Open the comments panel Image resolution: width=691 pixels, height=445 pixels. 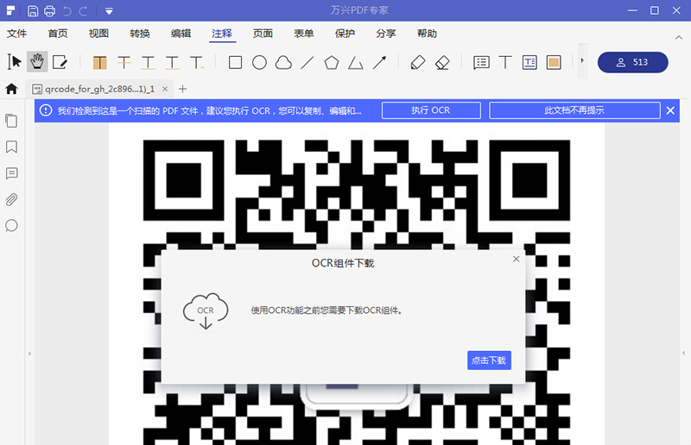(11, 173)
